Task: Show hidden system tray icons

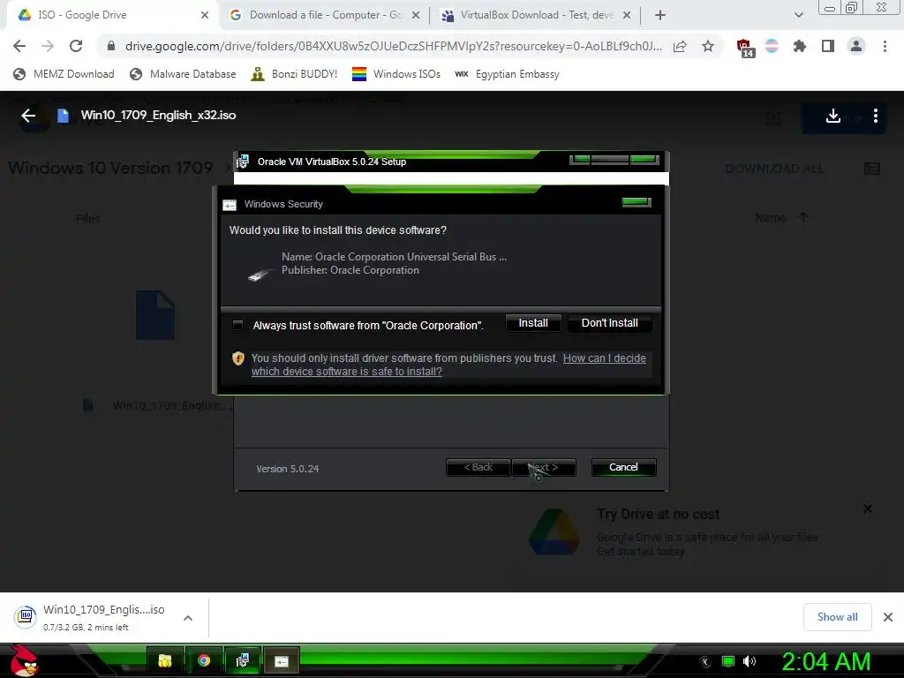Action: pyautogui.click(x=705, y=662)
